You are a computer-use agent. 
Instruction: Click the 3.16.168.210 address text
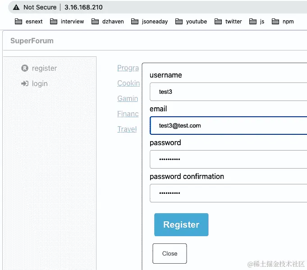(x=83, y=8)
